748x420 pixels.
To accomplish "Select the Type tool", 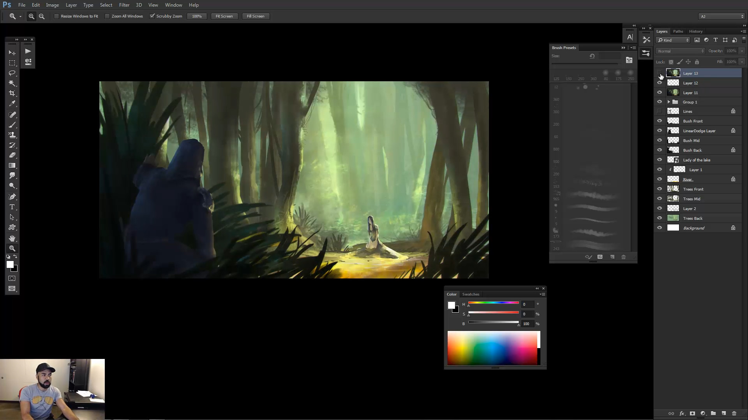I will tap(12, 207).
